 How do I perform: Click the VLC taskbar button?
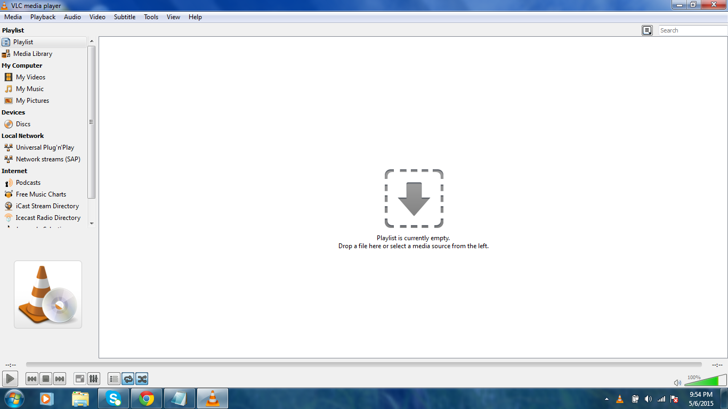click(x=213, y=398)
